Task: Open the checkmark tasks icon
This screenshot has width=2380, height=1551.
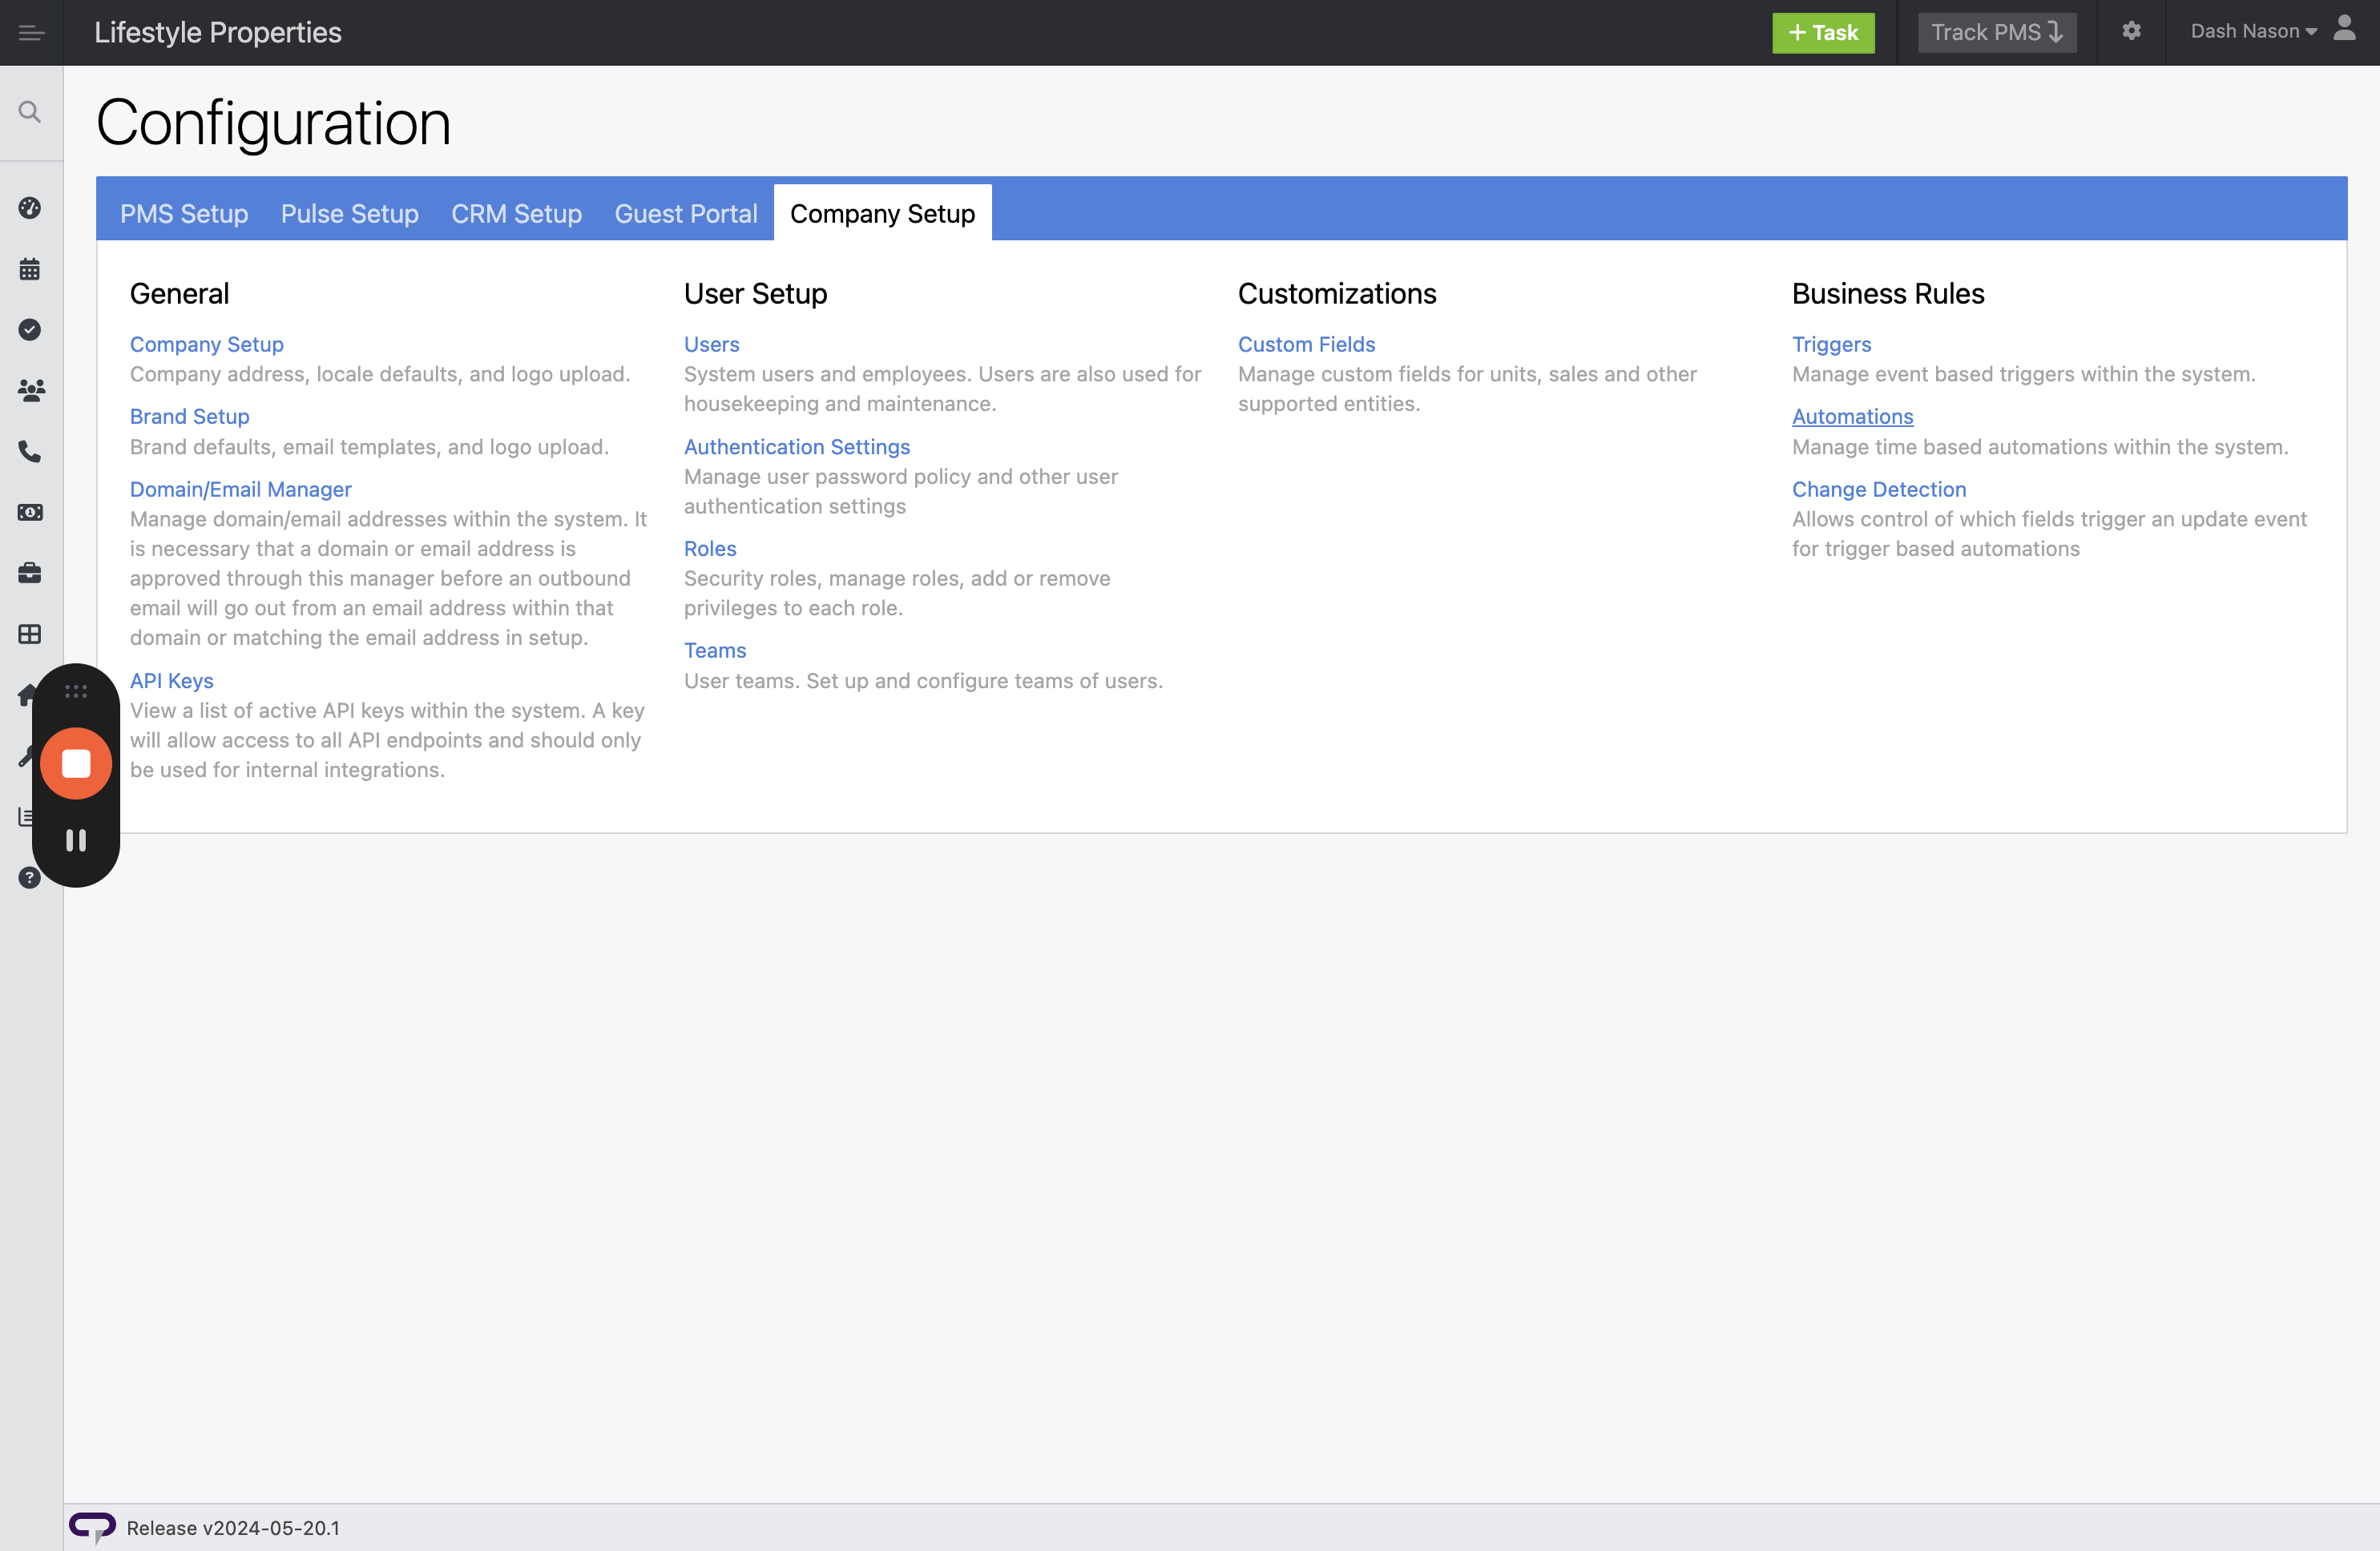Action: click(30, 330)
